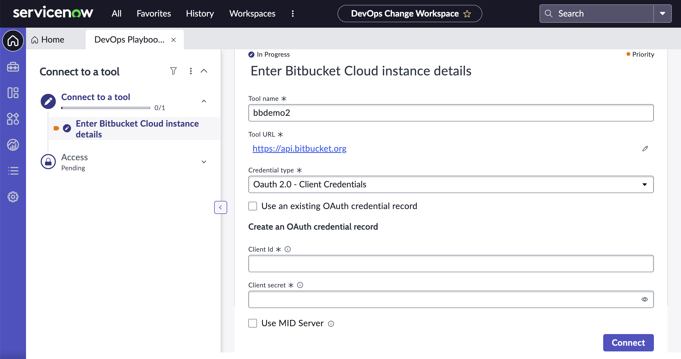
Task: Reveal Client secret with eye icon
Action: click(x=645, y=299)
